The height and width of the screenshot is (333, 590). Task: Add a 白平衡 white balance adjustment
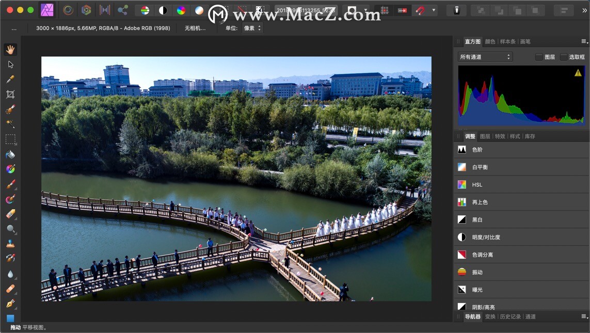pyautogui.click(x=521, y=167)
